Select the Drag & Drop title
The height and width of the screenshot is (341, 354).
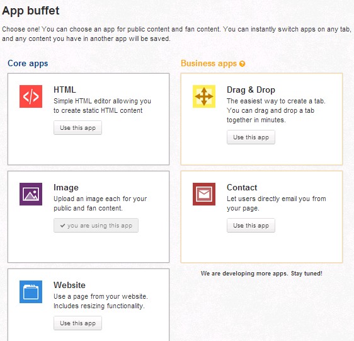pos(251,90)
